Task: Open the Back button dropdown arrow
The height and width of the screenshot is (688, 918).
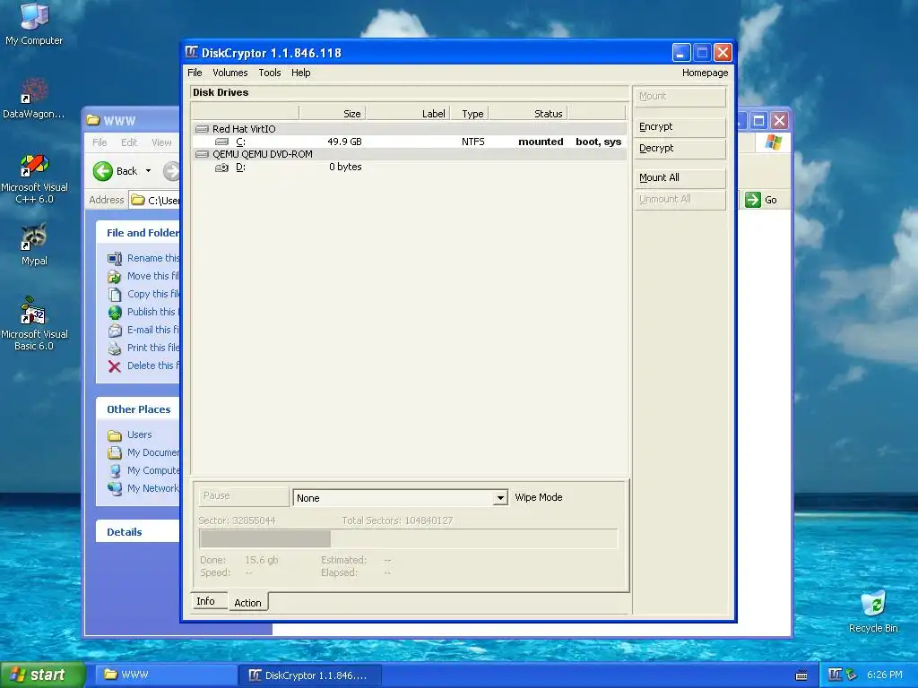Action: click(148, 171)
